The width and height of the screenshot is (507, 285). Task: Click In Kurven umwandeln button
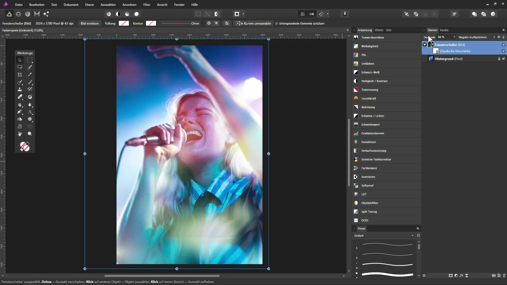[253, 23]
